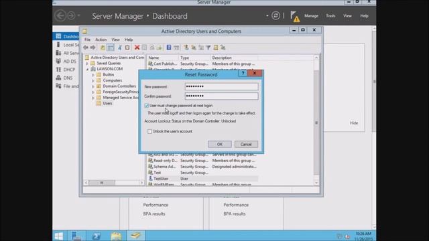Click the Properties icon in ADUC toolbar
The image size is (429, 241).
pyautogui.click(x=145, y=48)
